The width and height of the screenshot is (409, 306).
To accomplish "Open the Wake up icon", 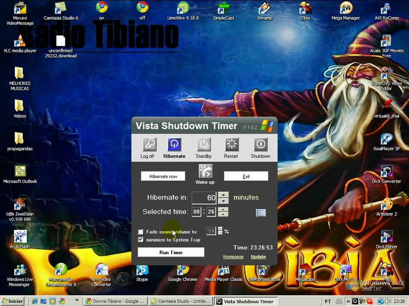I will [205, 171].
